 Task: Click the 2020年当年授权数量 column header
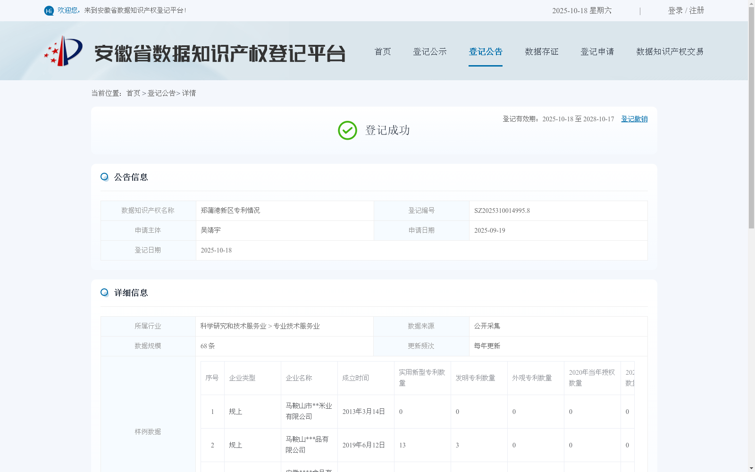(x=592, y=378)
